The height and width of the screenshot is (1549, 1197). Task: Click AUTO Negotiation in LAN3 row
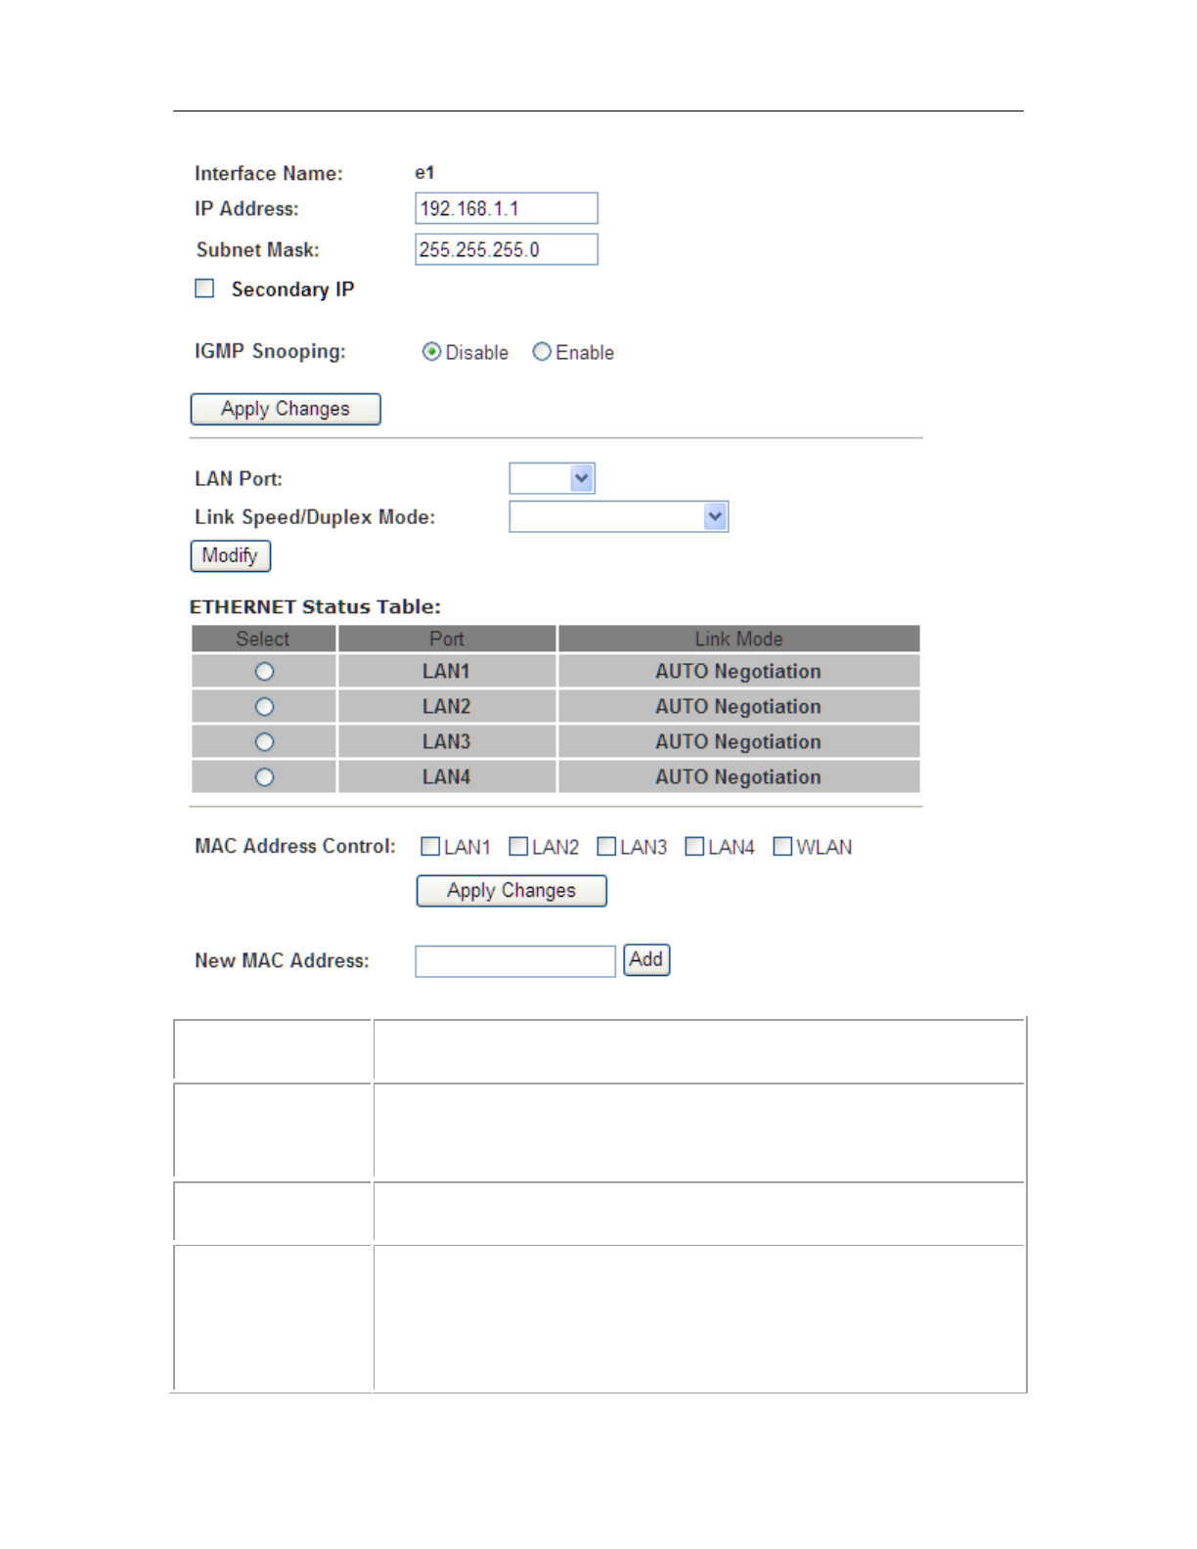pyautogui.click(x=738, y=742)
